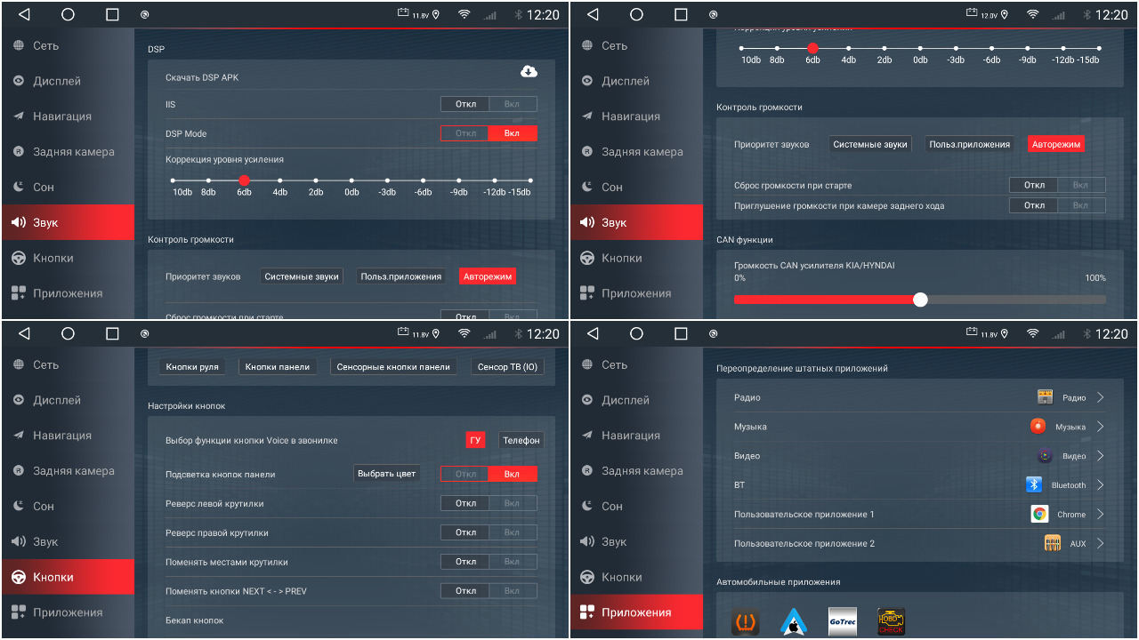Expand the Видео app reassignment chevron
The height and width of the screenshot is (640, 1139).
[x=1101, y=456]
